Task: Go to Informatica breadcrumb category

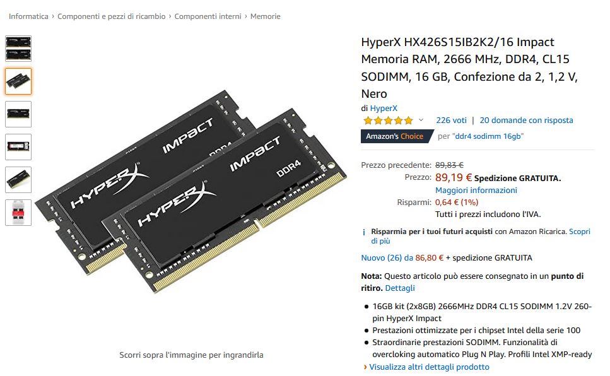Action: [28, 16]
